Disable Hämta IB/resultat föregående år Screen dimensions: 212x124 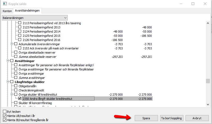point(4,120)
